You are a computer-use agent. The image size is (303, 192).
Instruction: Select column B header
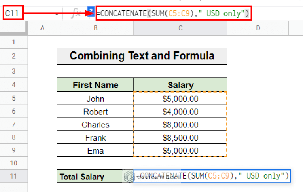point(95,28)
